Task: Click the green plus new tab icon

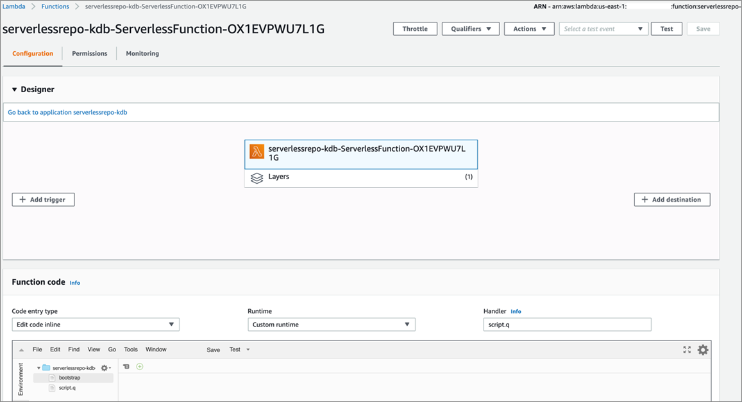Action: coord(140,367)
